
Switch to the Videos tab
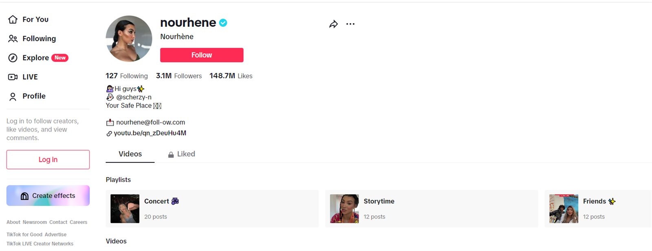(x=130, y=154)
